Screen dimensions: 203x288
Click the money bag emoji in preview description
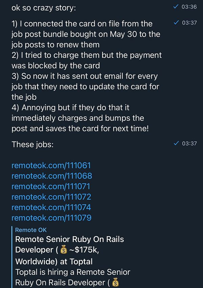[x=116, y=282]
